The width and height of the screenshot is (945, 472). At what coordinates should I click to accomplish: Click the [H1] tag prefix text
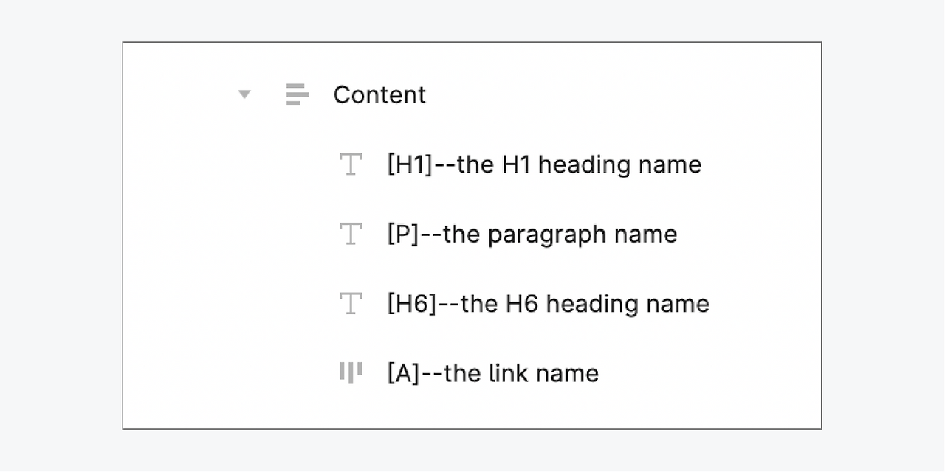click(x=410, y=164)
